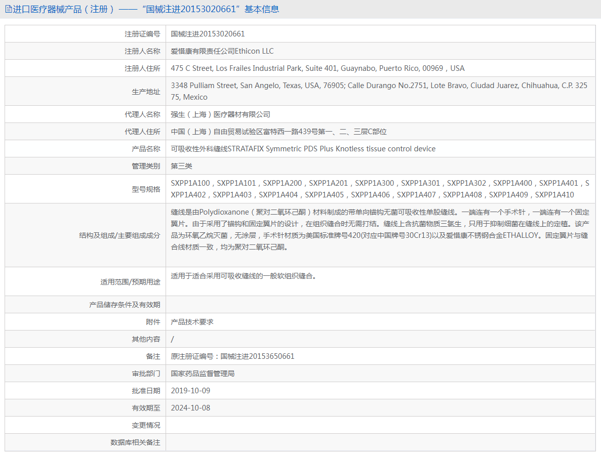Select the approving authority 国家药品监督管理局
Viewport: 601px width, 454px height.
(x=203, y=374)
